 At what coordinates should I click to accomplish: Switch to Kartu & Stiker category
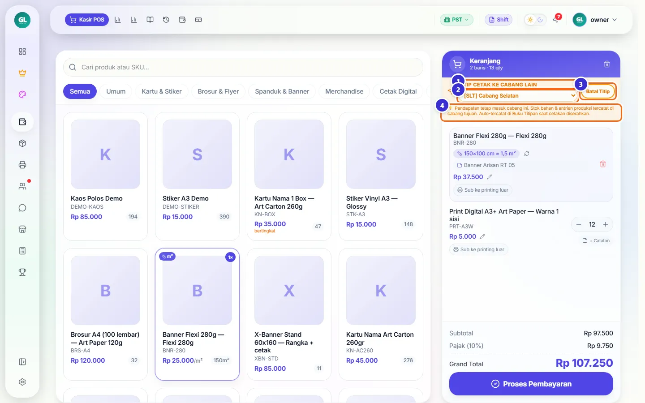(162, 91)
